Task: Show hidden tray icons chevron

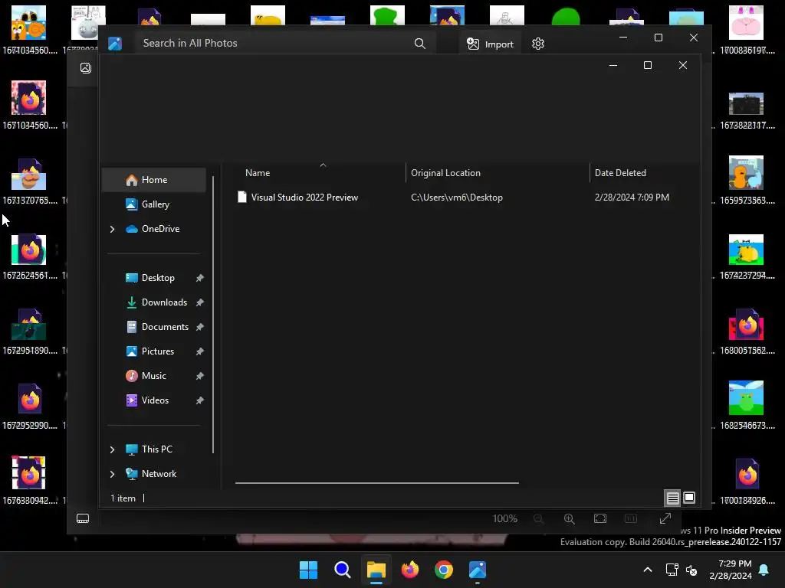Action: 647,570
